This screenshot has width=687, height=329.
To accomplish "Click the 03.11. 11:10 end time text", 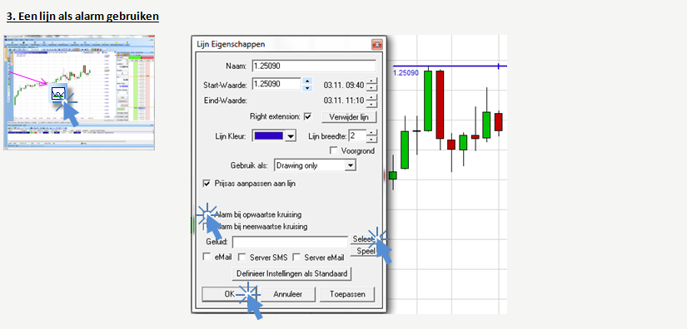I will (x=344, y=101).
